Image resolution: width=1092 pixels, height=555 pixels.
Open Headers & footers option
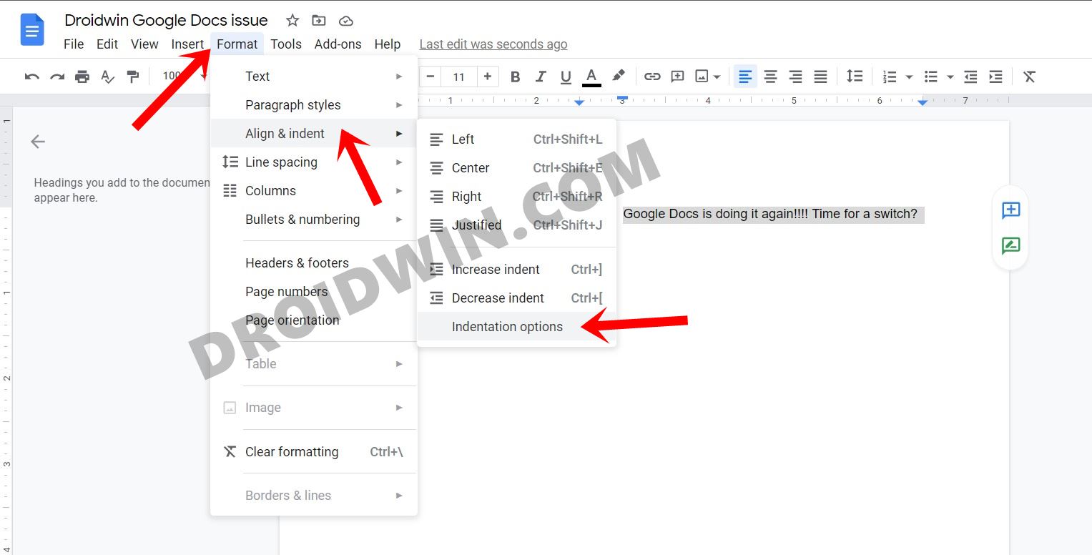tap(314, 263)
